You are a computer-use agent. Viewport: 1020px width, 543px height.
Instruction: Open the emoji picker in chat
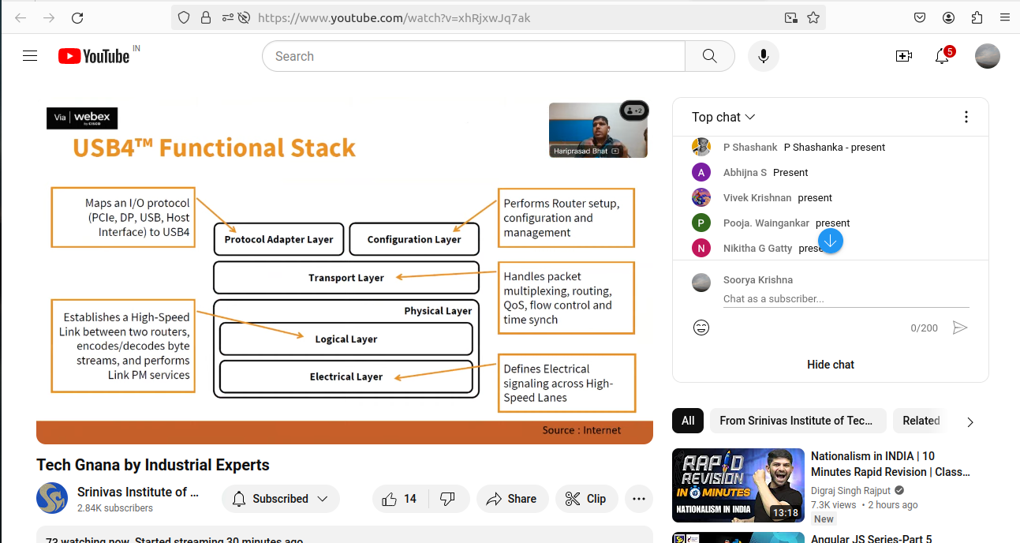coord(701,328)
